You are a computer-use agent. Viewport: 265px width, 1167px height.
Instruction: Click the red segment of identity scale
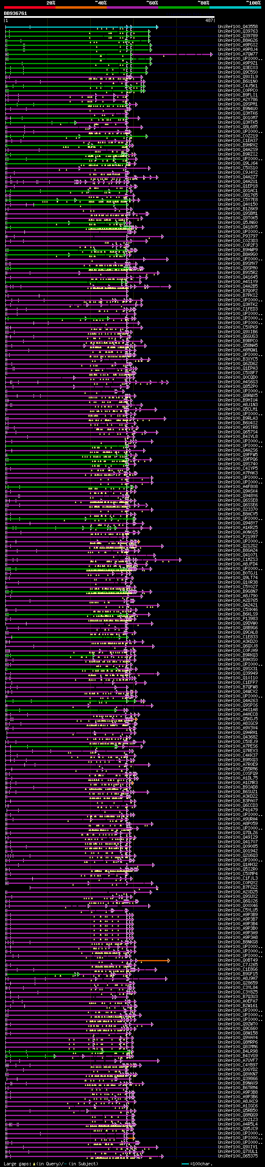29,7
